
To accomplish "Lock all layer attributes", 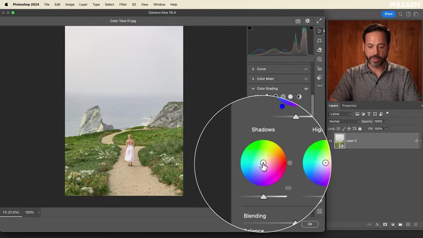I will click(360, 129).
